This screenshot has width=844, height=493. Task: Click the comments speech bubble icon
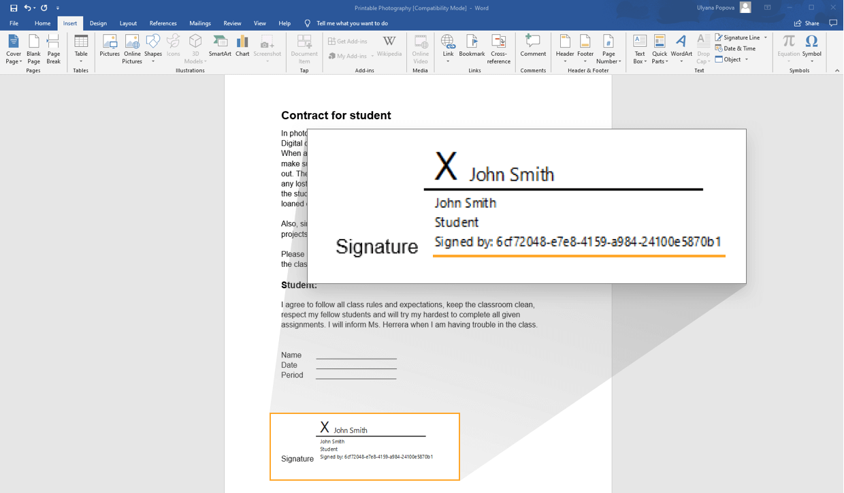(833, 23)
